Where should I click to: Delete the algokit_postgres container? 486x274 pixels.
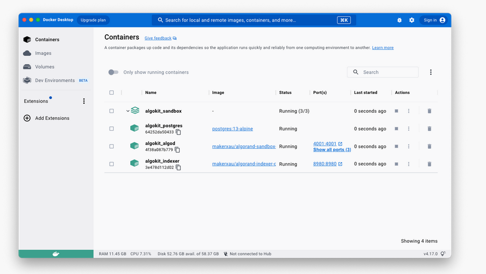click(429, 128)
